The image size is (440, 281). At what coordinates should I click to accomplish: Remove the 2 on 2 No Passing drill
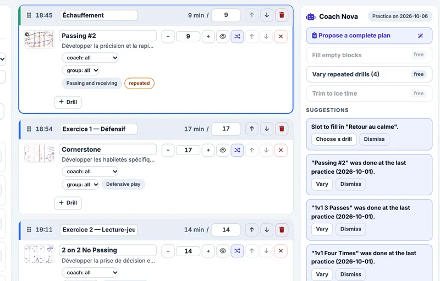(280, 251)
